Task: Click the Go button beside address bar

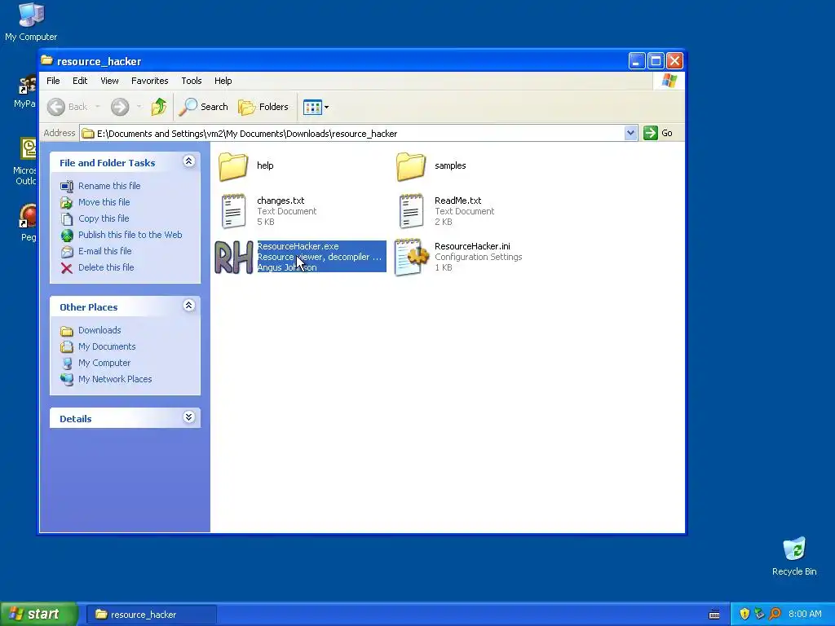Action: (x=658, y=133)
